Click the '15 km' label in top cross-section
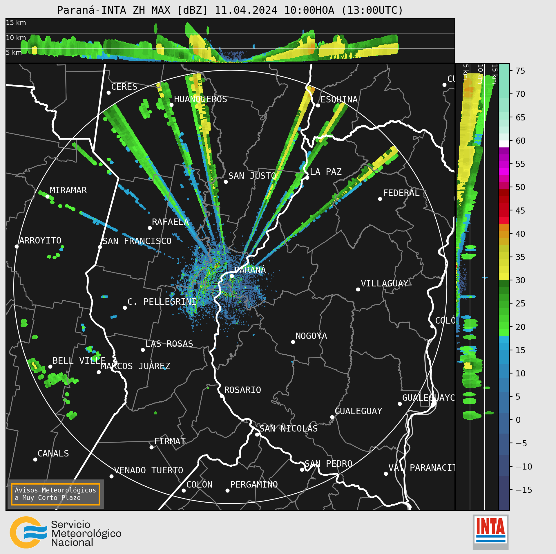This screenshot has width=556, height=554. tap(16, 23)
